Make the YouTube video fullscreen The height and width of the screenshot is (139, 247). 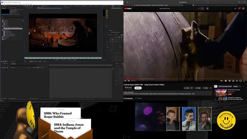(244, 81)
